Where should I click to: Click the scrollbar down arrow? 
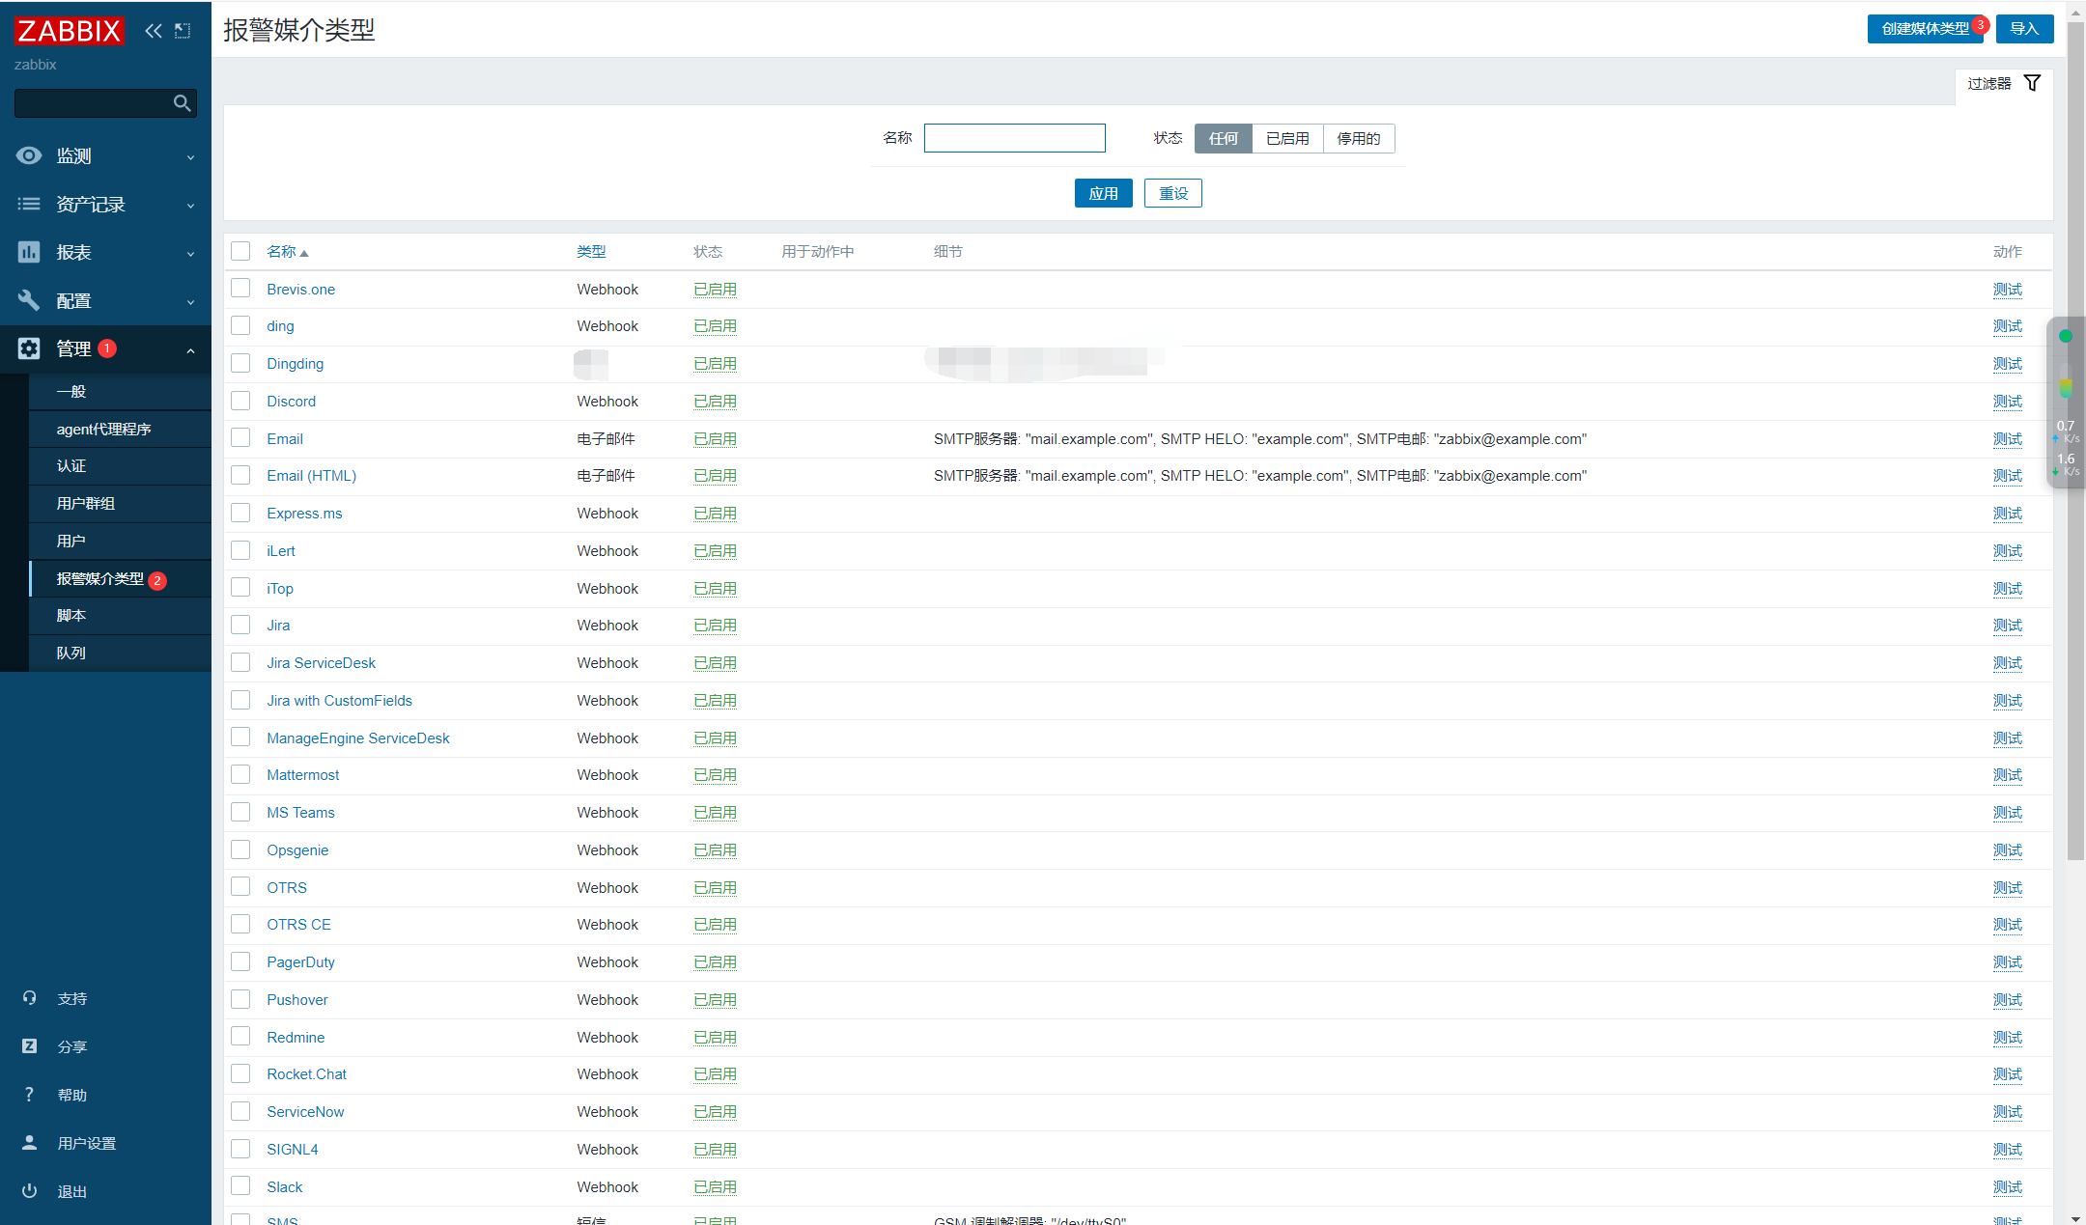coord(2075,1218)
